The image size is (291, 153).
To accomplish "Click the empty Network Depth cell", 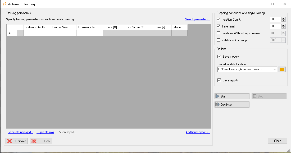I will click(37, 33).
